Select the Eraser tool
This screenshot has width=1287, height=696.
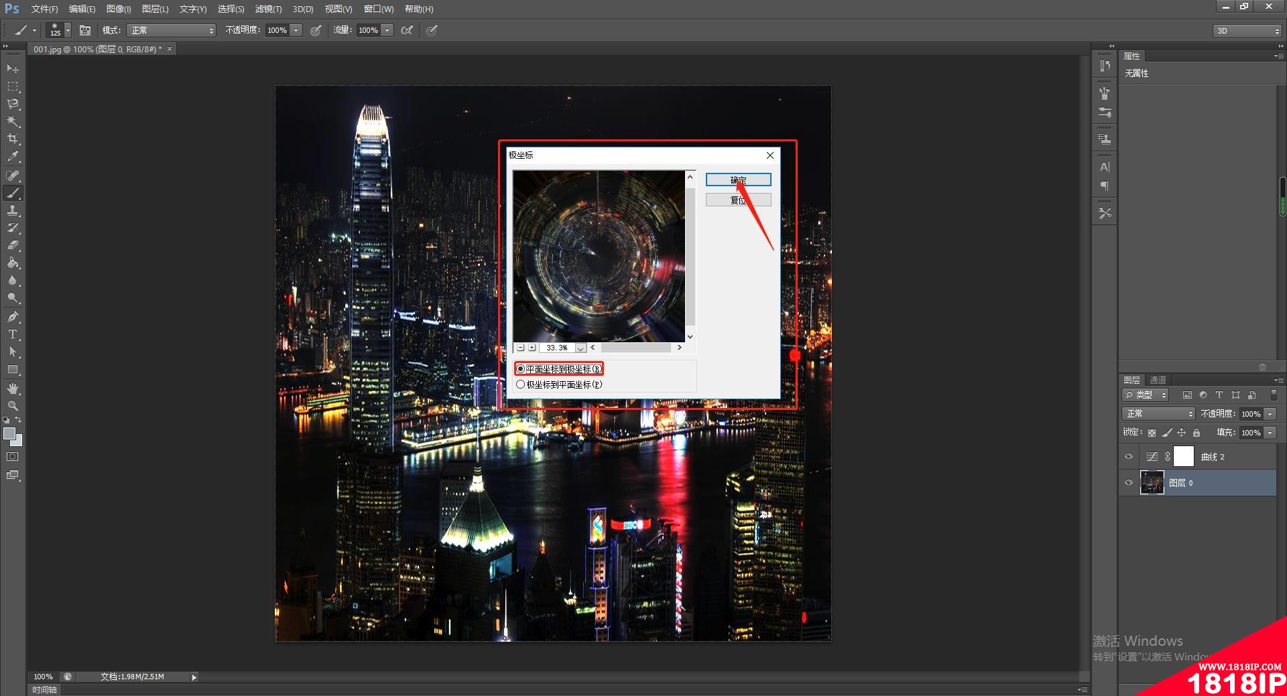point(13,245)
